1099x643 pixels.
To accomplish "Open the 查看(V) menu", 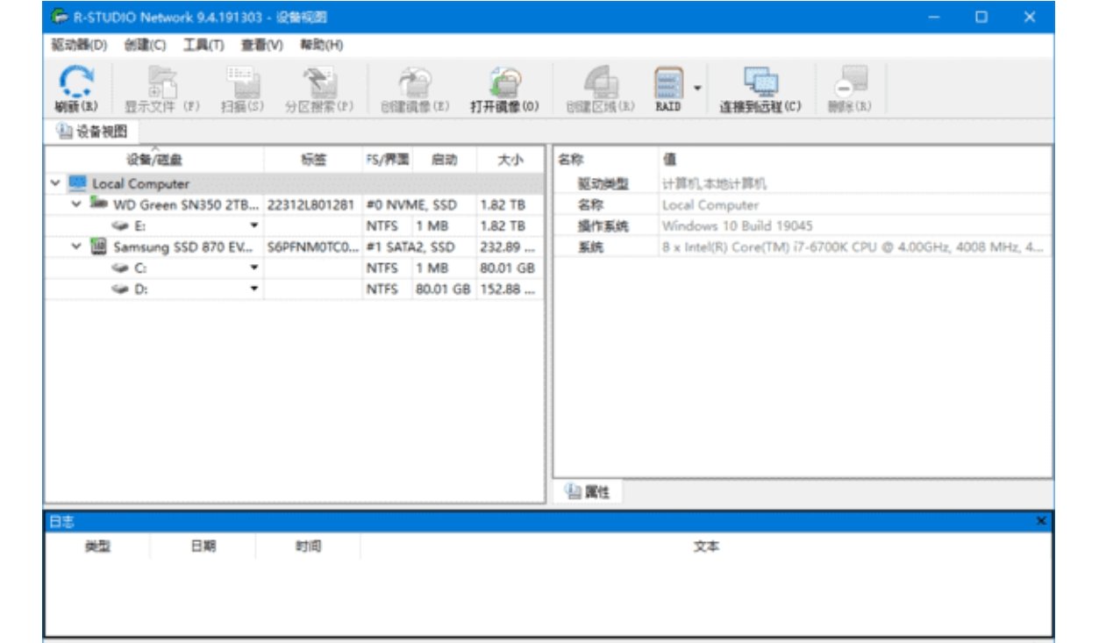I will (262, 45).
